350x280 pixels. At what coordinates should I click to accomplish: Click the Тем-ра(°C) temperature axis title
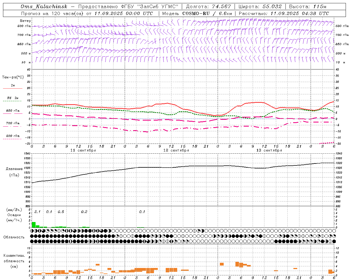tap(13, 77)
